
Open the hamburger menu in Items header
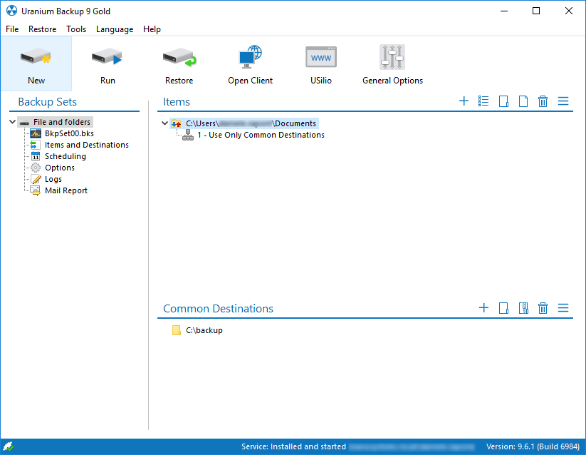(x=563, y=101)
